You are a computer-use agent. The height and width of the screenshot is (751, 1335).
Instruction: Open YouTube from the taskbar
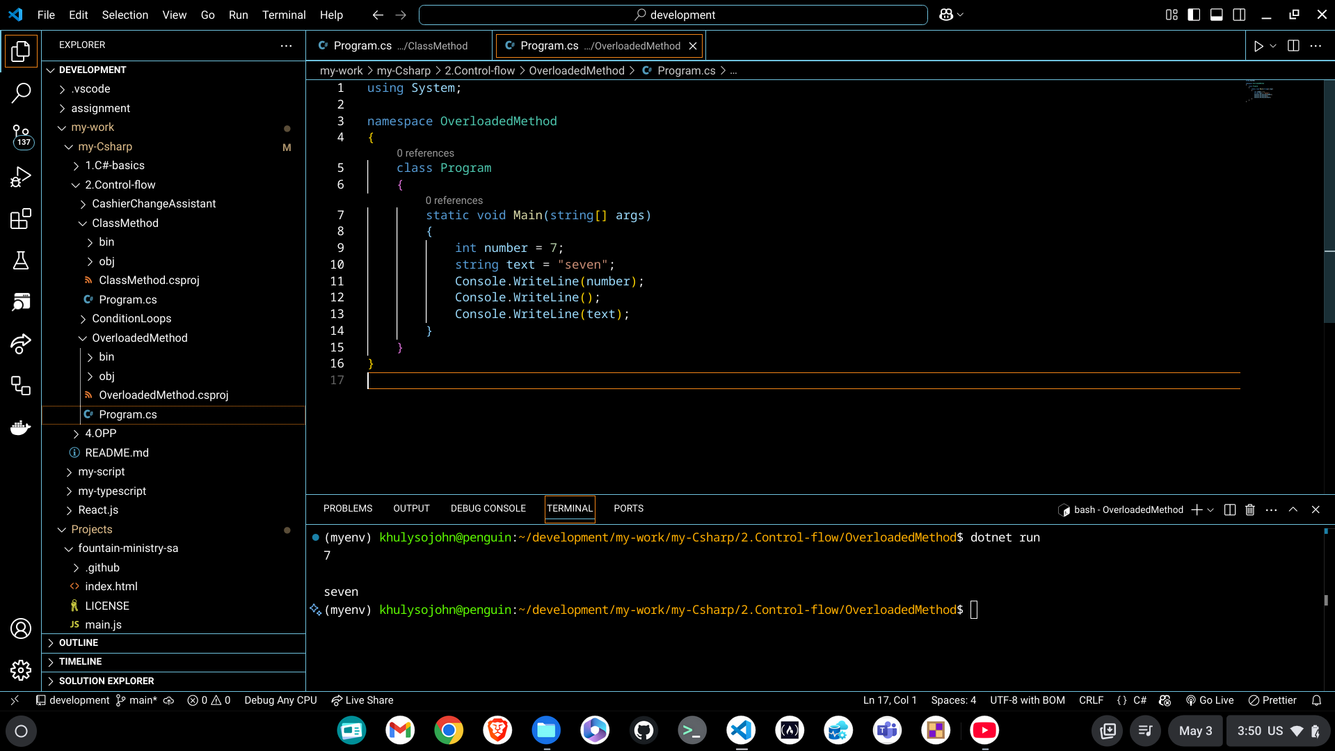984,731
